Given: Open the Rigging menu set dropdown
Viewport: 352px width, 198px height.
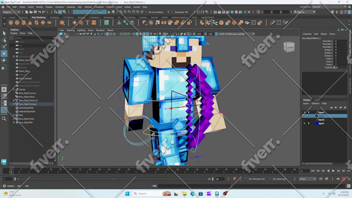Looking at the screenshot, I should [x=11, y=12].
